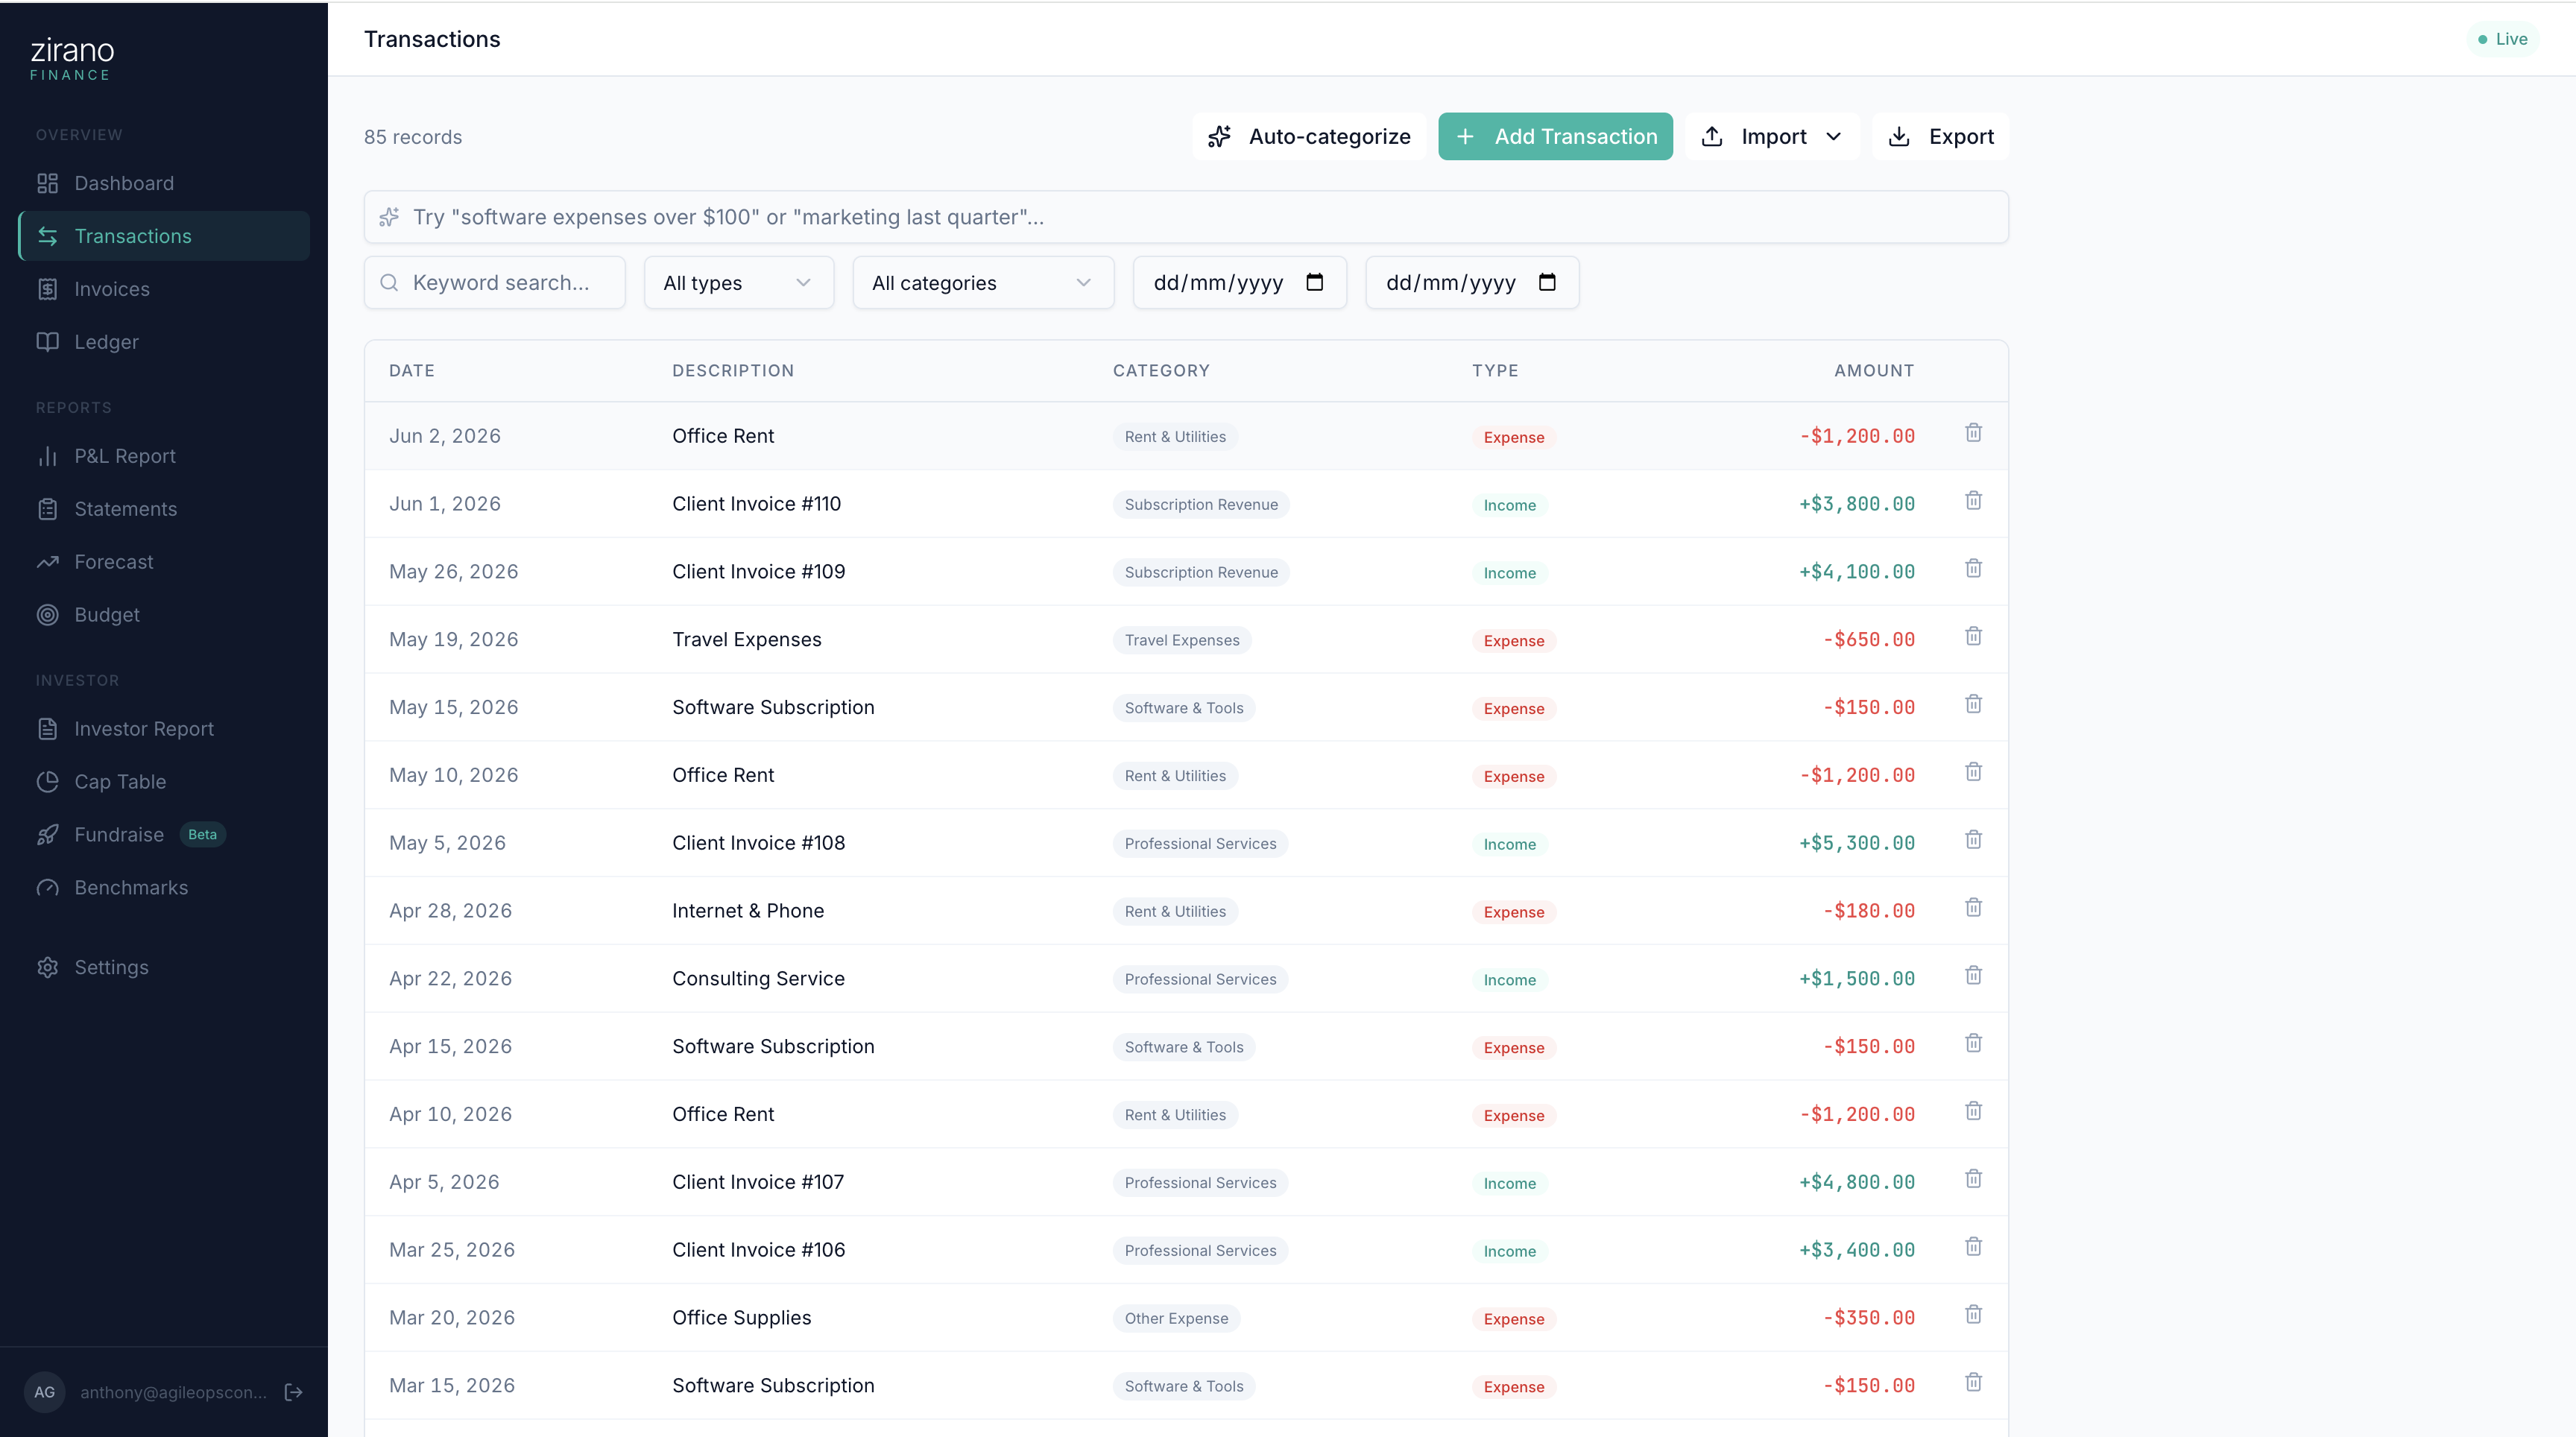2576x1437 pixels.
Task: Open calendar picker on the end date field
Action: coord(1547,283)
